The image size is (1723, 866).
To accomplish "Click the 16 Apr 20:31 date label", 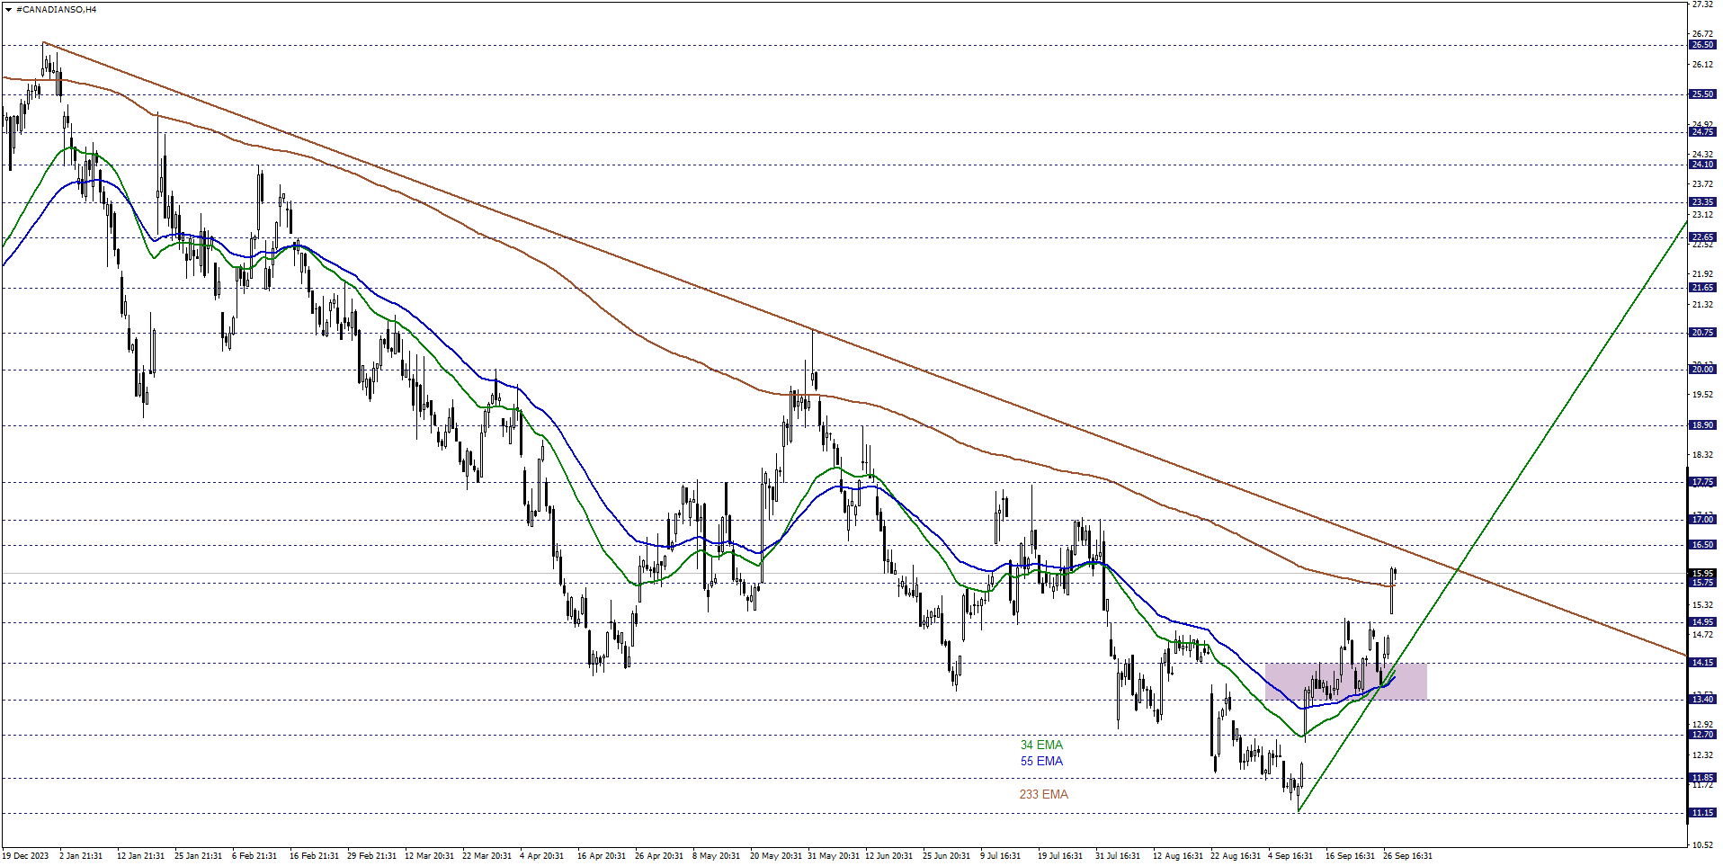I will [x=603, y=856].
